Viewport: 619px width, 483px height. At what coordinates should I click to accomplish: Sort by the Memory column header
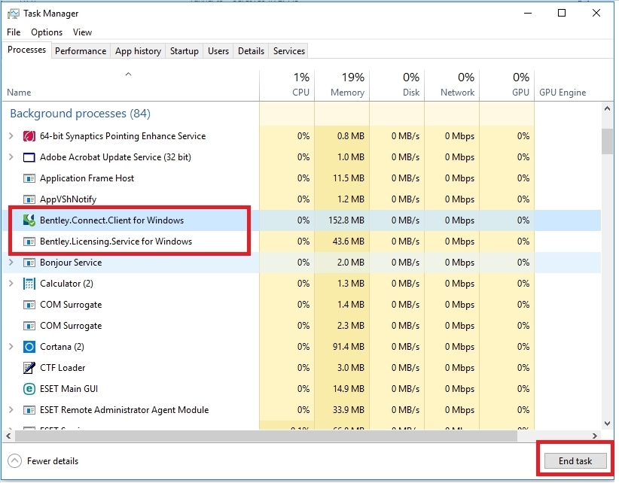pyautogui.click(x=342, y=85)
